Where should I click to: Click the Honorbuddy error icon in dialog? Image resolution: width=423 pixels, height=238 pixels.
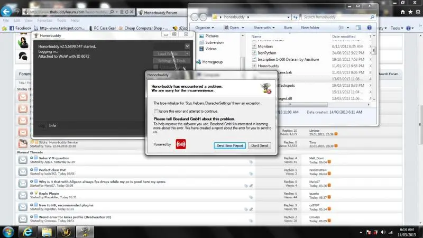[266, 88]
